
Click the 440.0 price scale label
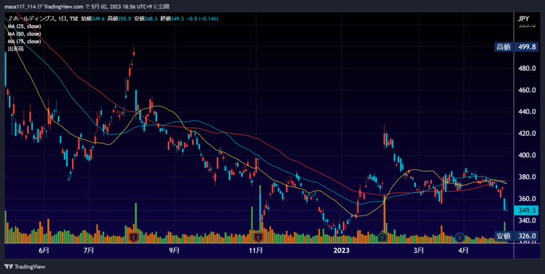pyautogui.click(x=526, y=112)
